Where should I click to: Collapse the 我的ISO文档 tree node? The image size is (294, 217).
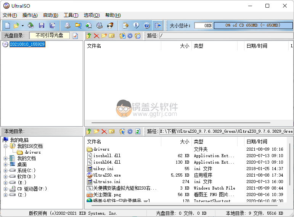[x=5, y=146]
